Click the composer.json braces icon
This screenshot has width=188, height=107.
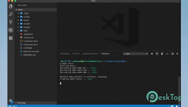(x=21, y=41)
